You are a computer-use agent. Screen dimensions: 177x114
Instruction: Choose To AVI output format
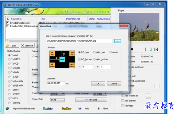(13, 55)
